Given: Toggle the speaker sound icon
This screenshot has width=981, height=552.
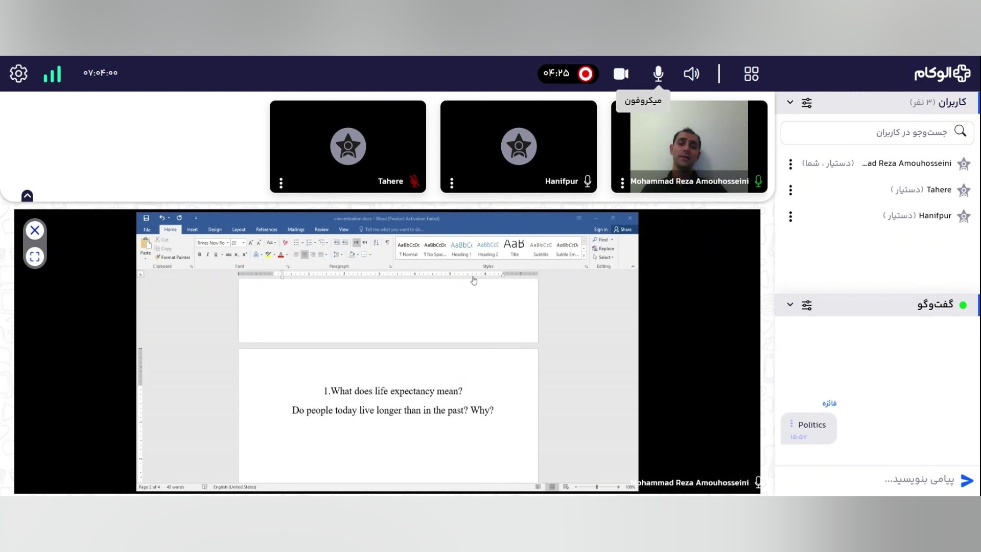Looking at the screenshot, I should (x=691, y=74).
